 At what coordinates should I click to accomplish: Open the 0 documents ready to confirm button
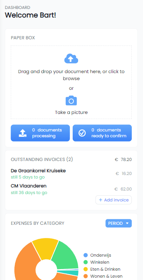coord(102,133)
